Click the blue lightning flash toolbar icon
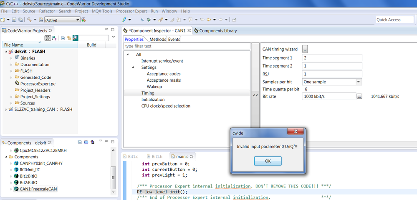 [x=124, y=20]
